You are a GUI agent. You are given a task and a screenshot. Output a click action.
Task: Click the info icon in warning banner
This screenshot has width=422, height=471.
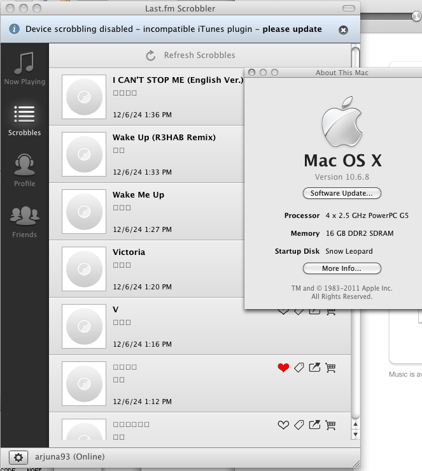point(14,29)
